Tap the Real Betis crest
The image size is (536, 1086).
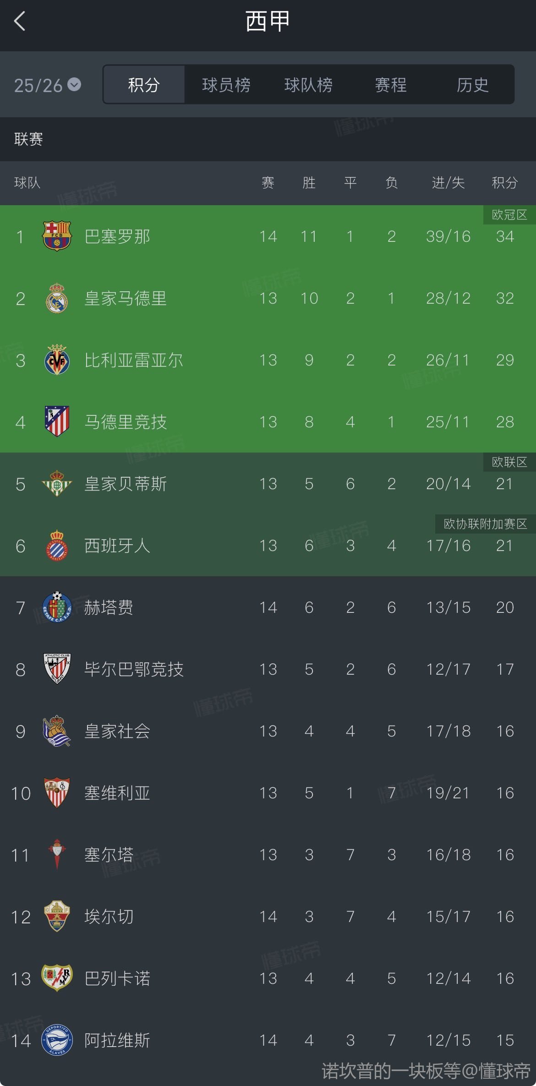pos(57,484)
